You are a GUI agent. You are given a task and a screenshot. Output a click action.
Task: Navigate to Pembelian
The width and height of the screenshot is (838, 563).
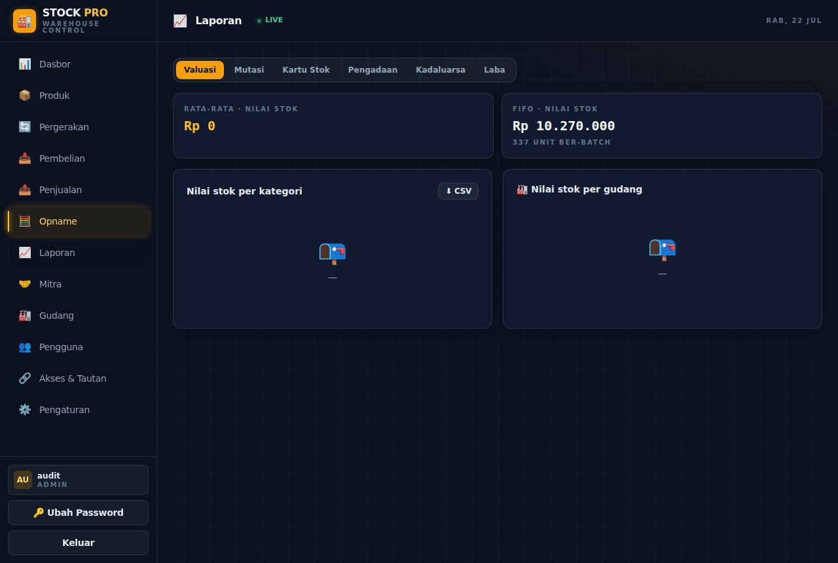(79, 158)
